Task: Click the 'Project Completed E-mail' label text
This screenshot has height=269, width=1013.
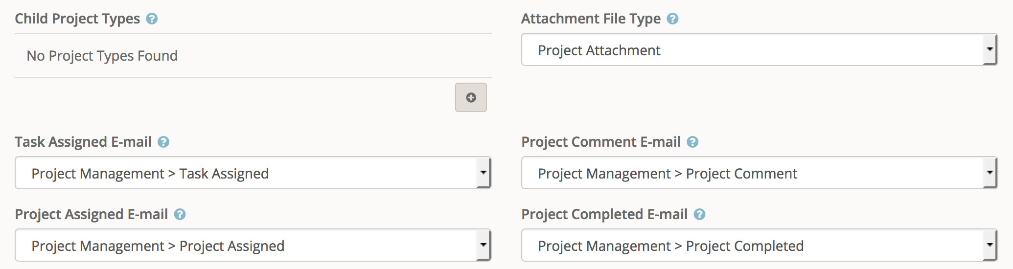Action: [604, 214]
